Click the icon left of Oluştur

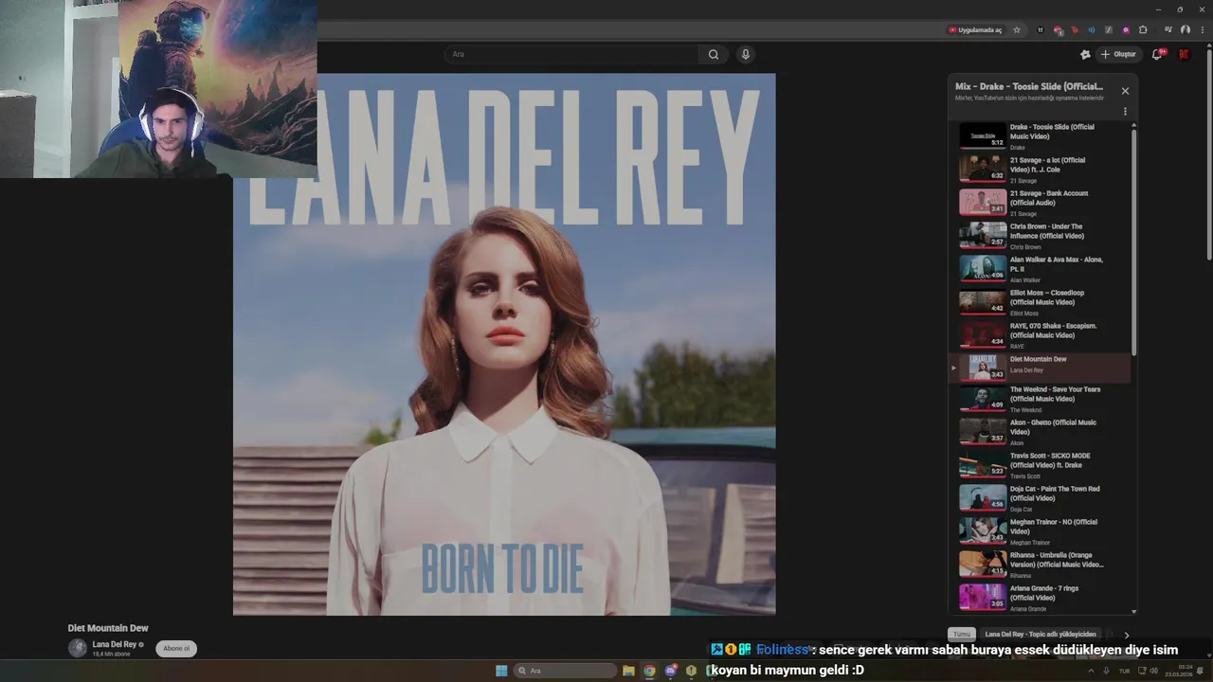coord(1085,54)
